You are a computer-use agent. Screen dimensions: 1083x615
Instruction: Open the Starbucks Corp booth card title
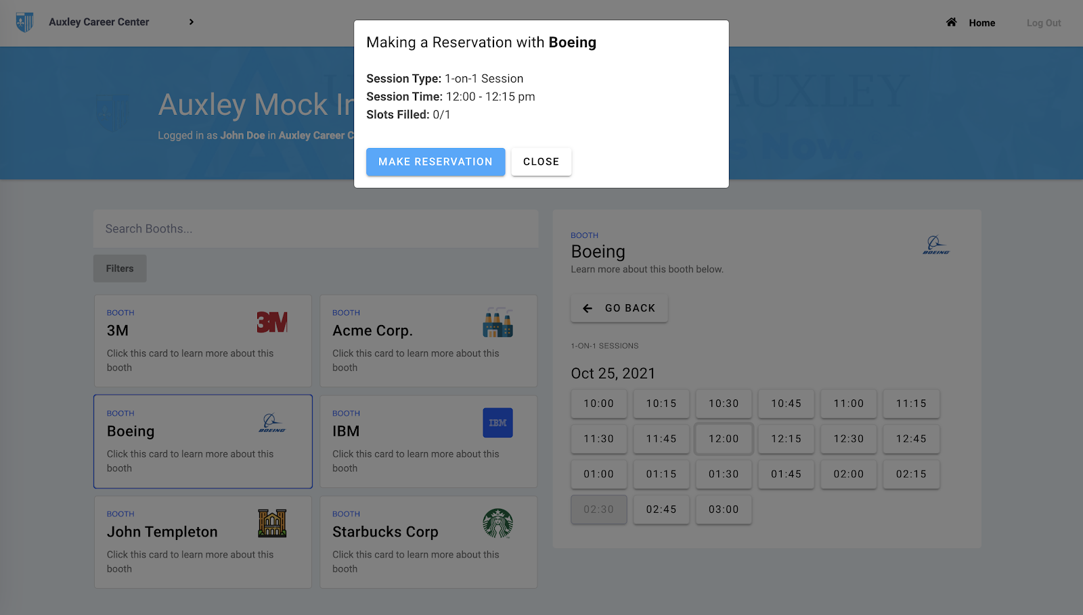click(x=385, y=532)
